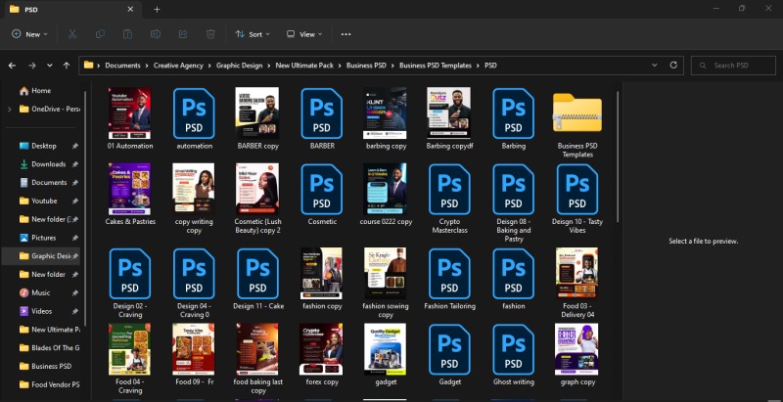Select the Ghost writing PSD file
Screen dimensions: 783x402
click(x=513, y=349)
